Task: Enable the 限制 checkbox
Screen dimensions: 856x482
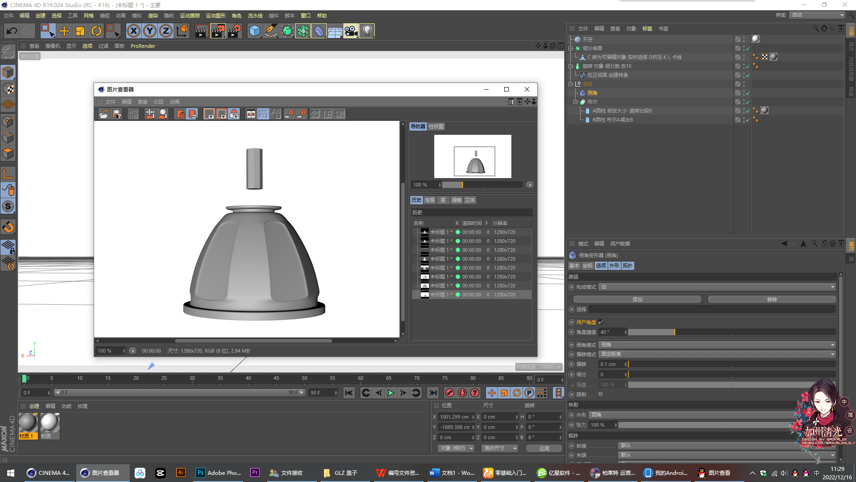Action: point(601,395)
